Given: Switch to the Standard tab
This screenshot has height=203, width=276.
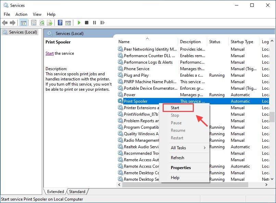Looking at the screenshot, I should point(77,192).
